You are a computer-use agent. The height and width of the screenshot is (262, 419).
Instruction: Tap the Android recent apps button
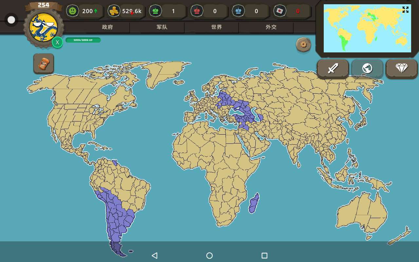[x=264, y=255]
